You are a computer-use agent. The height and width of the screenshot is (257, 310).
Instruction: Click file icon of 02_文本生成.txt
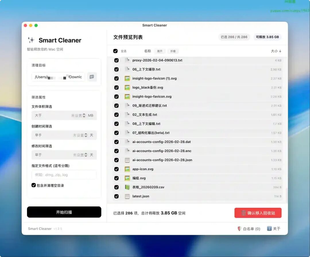(127, 115)
